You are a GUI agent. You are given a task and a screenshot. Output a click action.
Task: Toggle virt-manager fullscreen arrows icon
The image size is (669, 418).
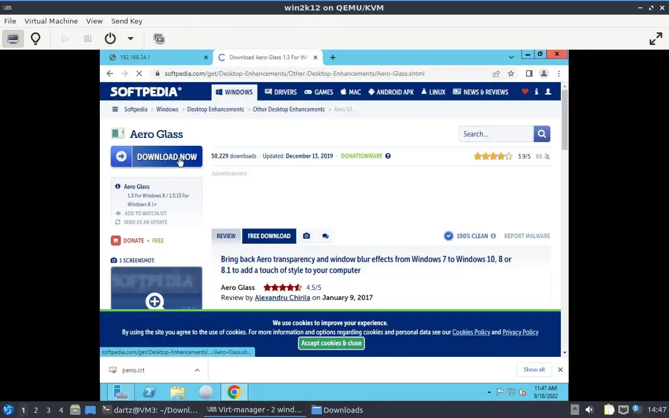(x=655, y=39)
